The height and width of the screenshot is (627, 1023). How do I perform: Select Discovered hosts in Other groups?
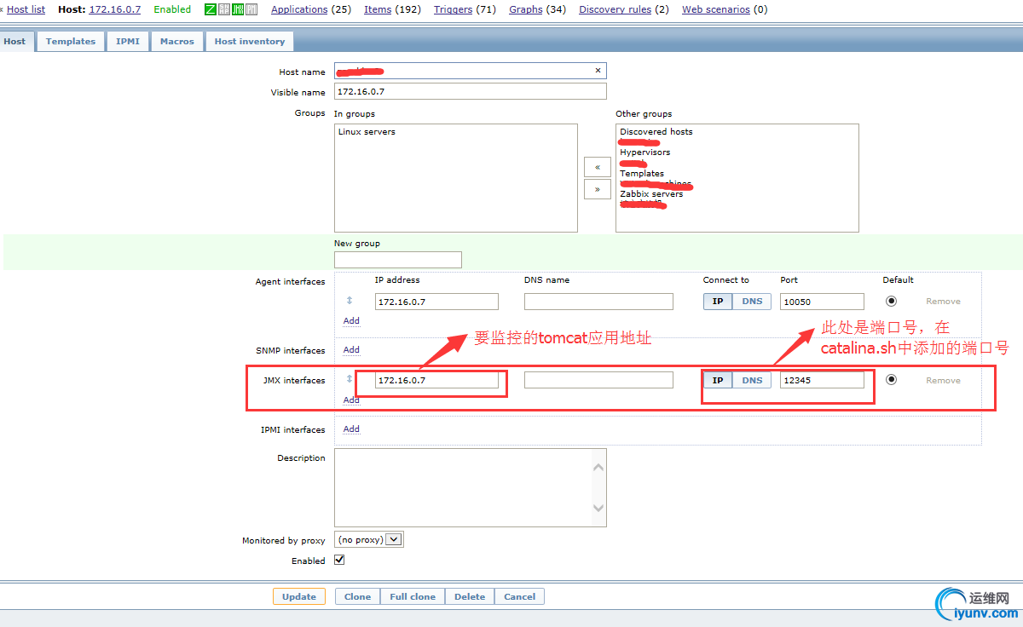coord(656,132)
